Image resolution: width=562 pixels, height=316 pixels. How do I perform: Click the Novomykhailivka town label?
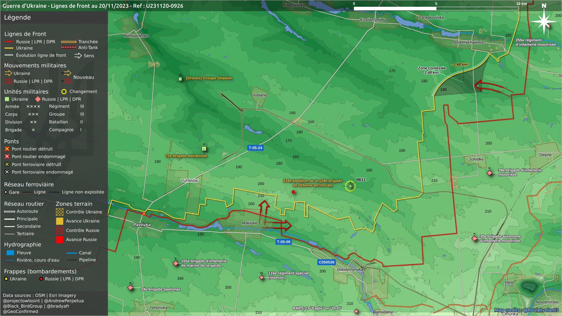[468, 42]
